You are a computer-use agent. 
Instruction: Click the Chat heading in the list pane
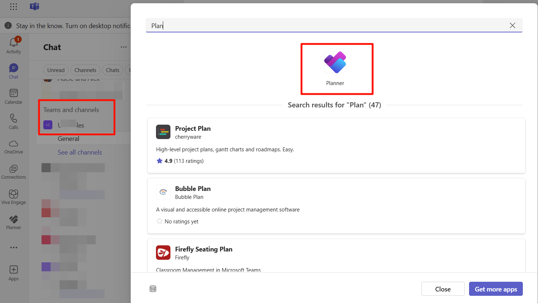click(x=52, y=47)
